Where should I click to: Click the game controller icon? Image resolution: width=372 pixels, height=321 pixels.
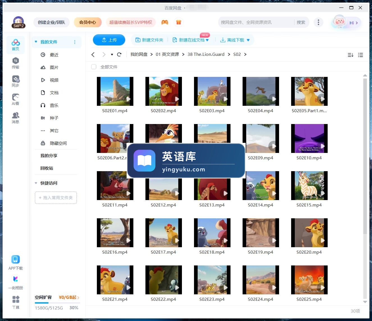[165, 22]
